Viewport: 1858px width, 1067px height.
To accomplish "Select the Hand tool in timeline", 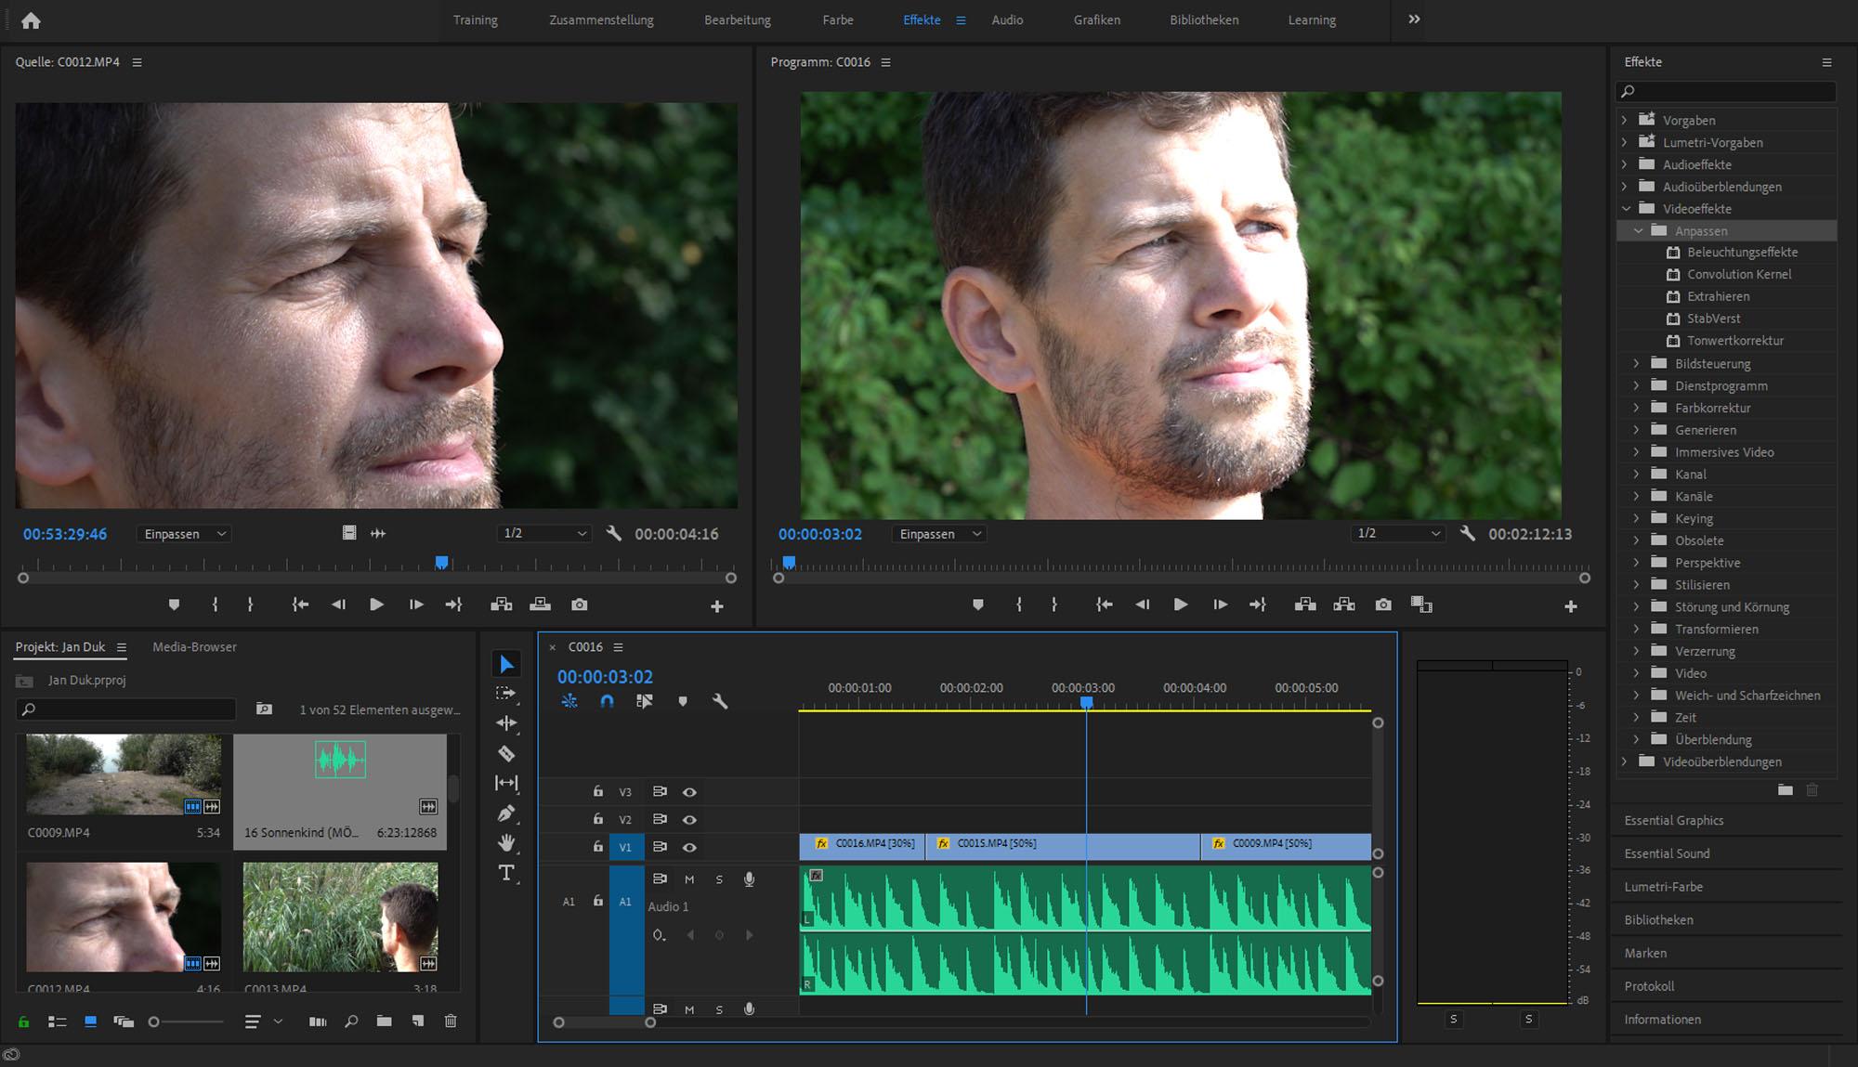I will 505,841.
